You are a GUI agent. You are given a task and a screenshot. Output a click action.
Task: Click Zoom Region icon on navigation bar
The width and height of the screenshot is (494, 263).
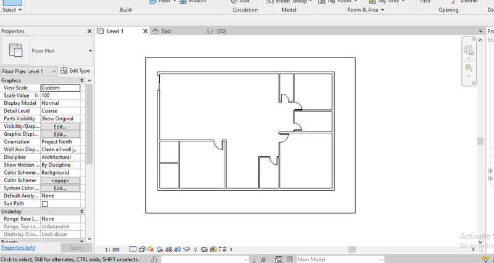coord(469,68)
